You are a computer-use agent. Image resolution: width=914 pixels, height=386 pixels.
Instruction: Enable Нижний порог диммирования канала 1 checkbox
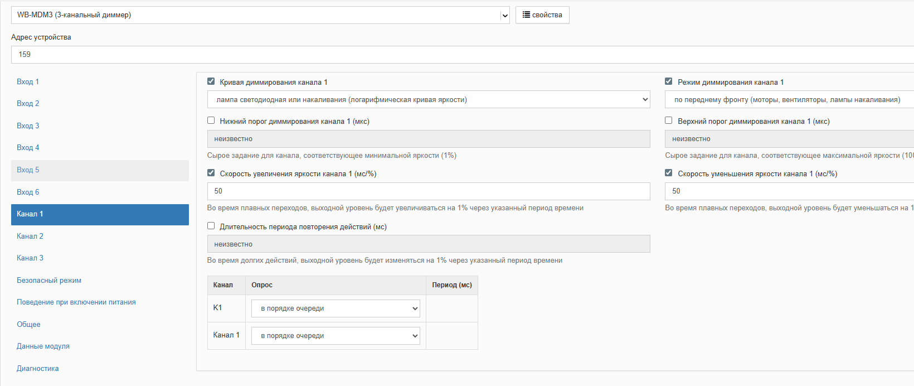(x=211, y=120)
